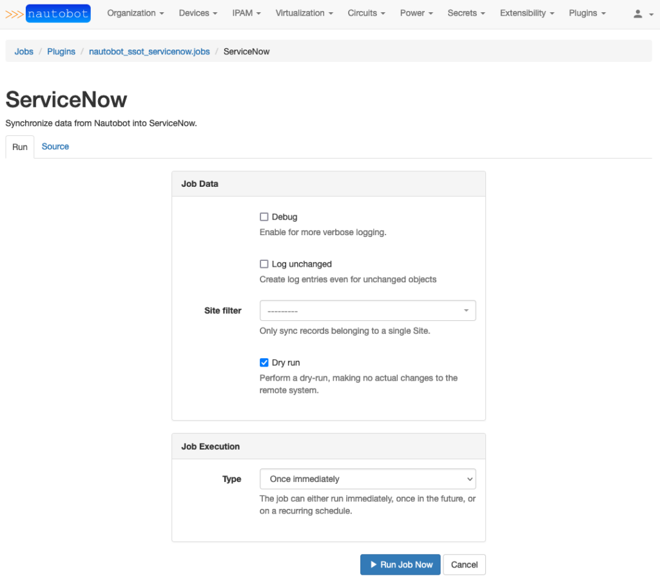The image size is (660, 583).
Task: Click 'Only sync records belonging to a single Site.' text
Action: coord(345,330)
